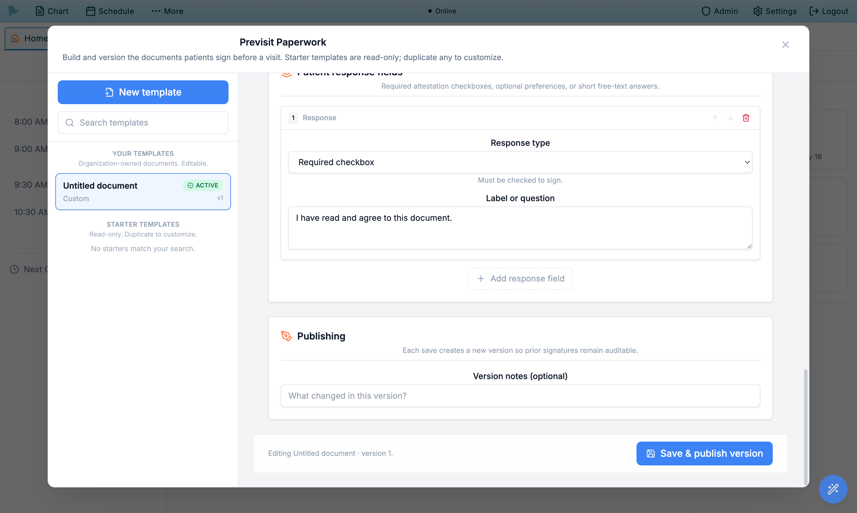Open the More menu

point(168,11)
